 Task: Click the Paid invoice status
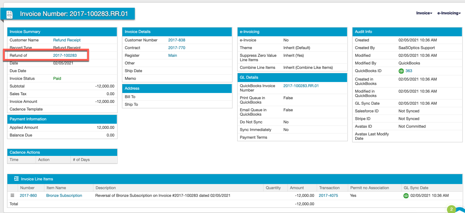click(57, 79)
